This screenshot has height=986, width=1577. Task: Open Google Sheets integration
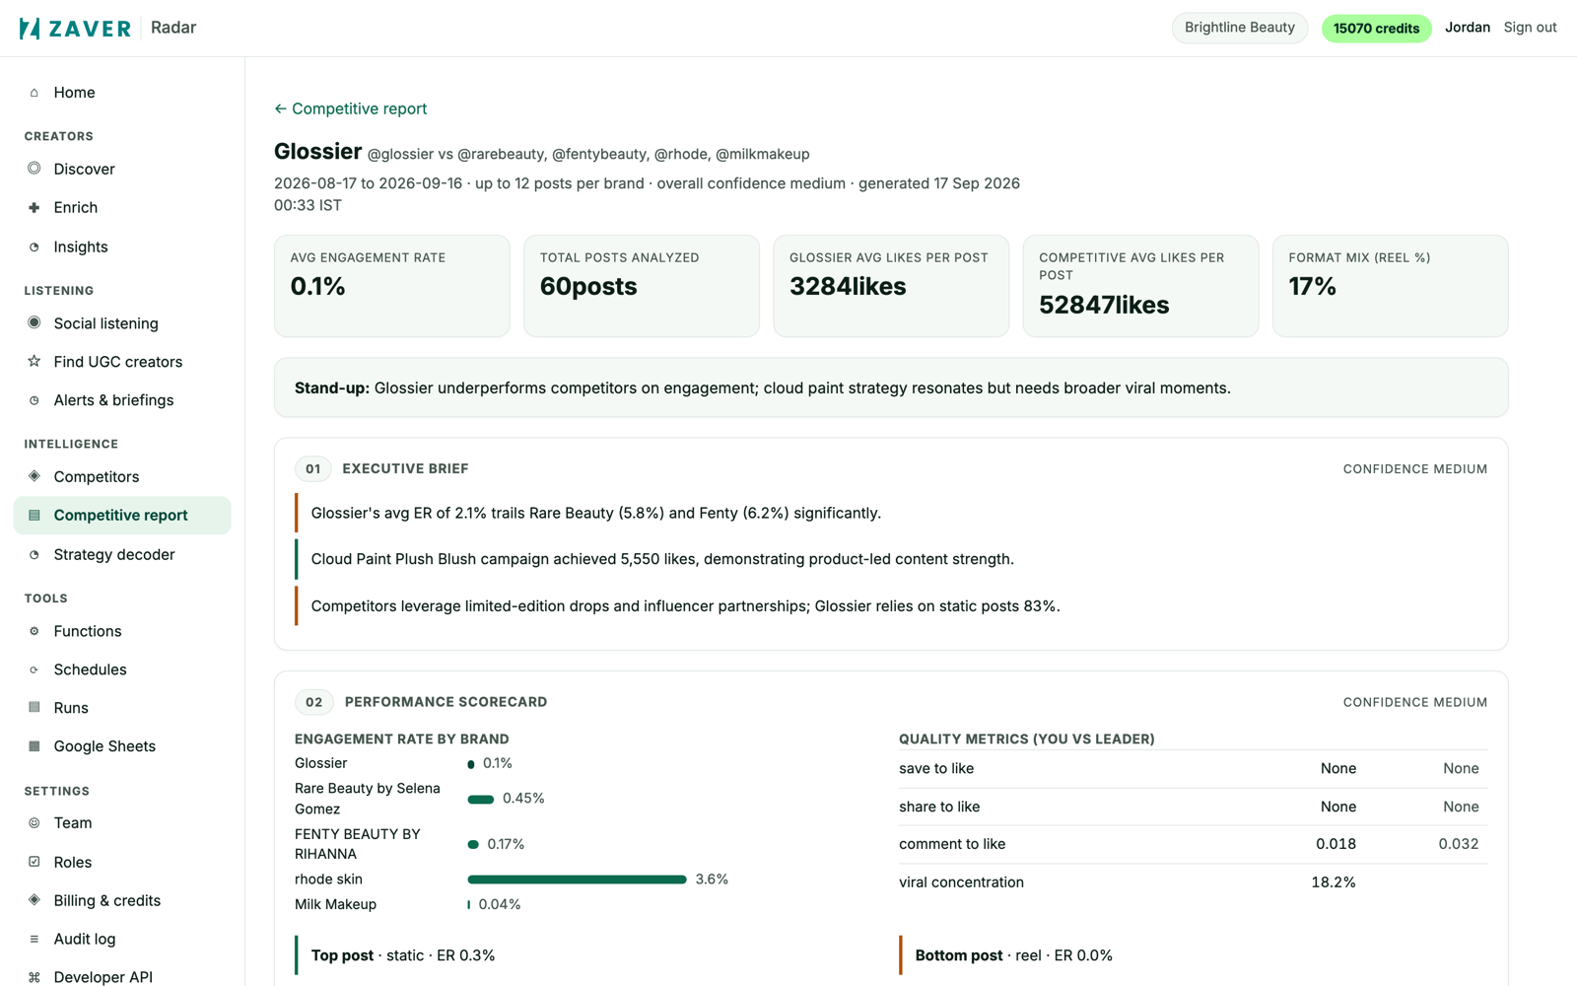pos(122,746)
